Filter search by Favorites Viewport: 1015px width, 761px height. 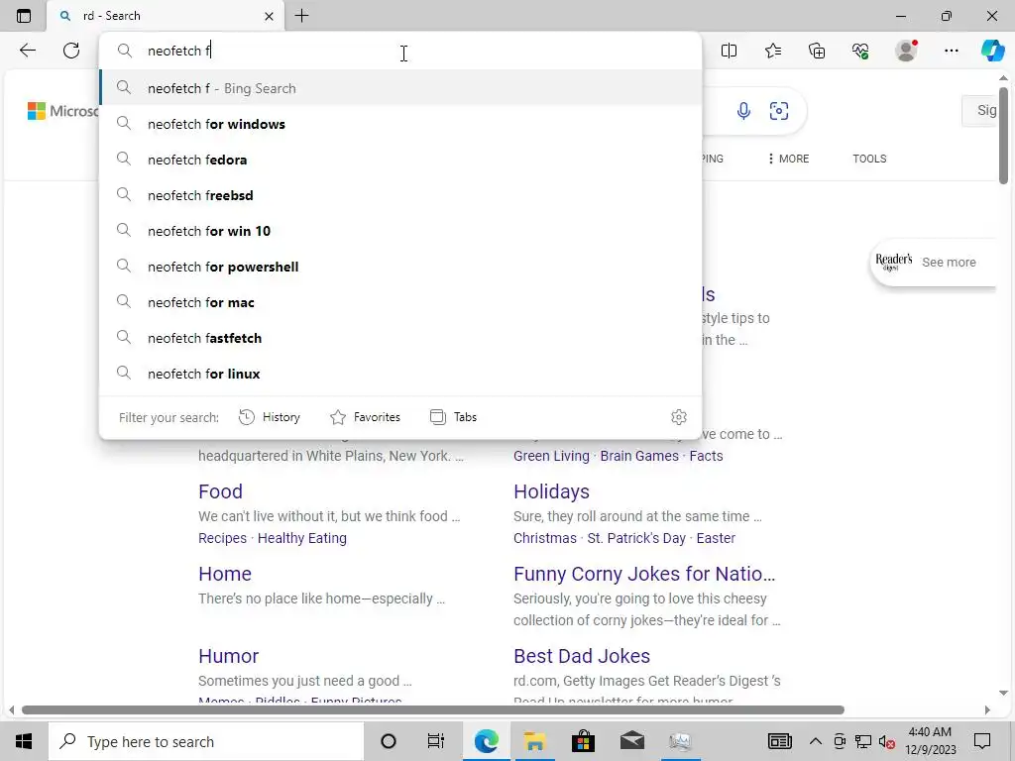pos(365,417)
